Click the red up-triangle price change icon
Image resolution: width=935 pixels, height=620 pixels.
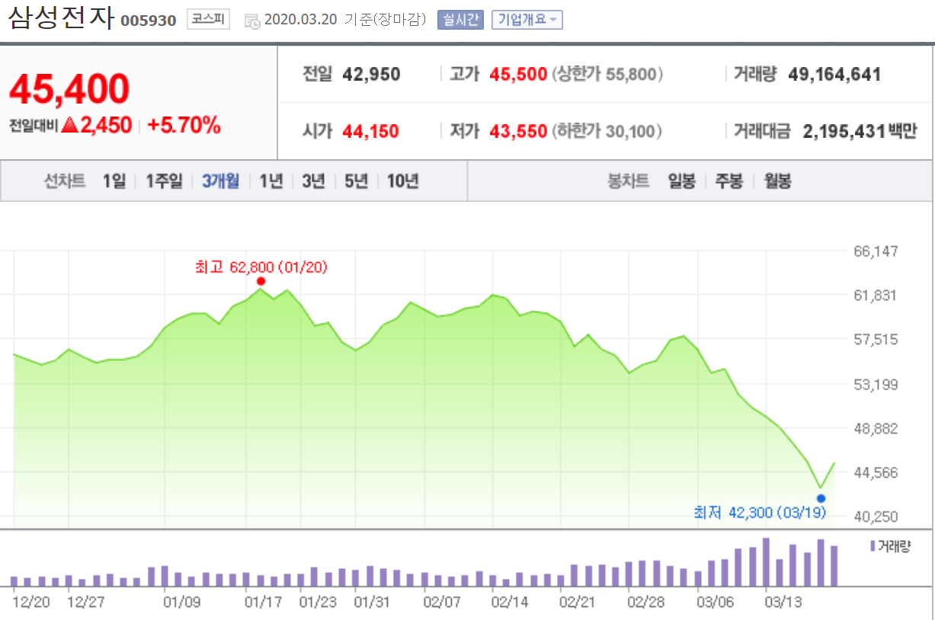pyautogui.click(x=70, y=126)
